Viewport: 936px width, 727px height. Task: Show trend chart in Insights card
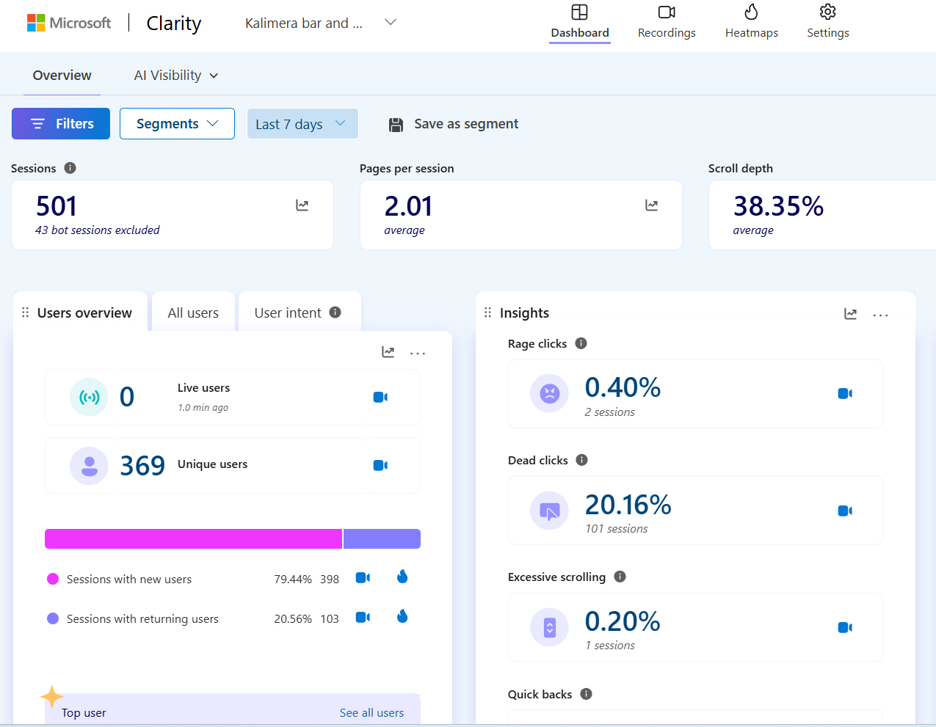click(x=851, y=314)
